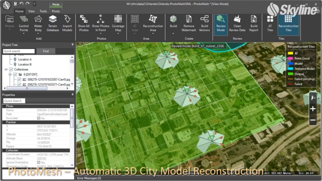
Task: Click Clean Review Data
Action: pos(237,23)
